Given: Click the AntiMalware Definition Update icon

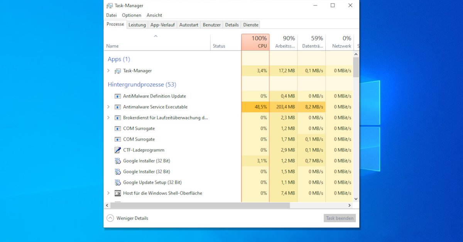Looking at the screenshot, I should [118, 96].
